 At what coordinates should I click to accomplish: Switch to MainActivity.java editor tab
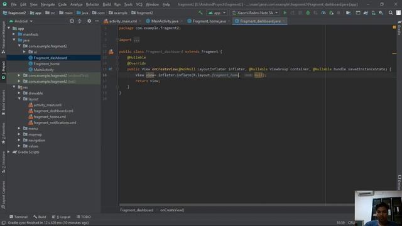point(165,21)
